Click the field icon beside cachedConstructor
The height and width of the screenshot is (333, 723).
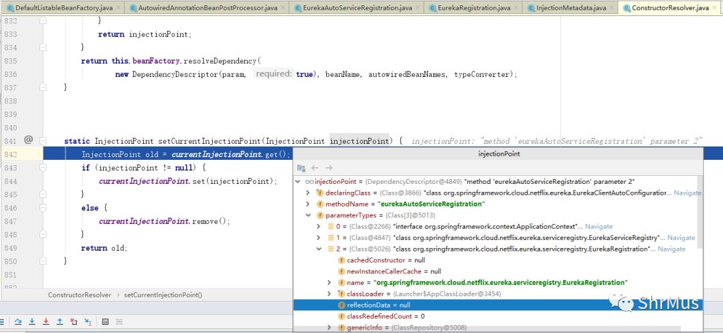(x=341, y=260)
